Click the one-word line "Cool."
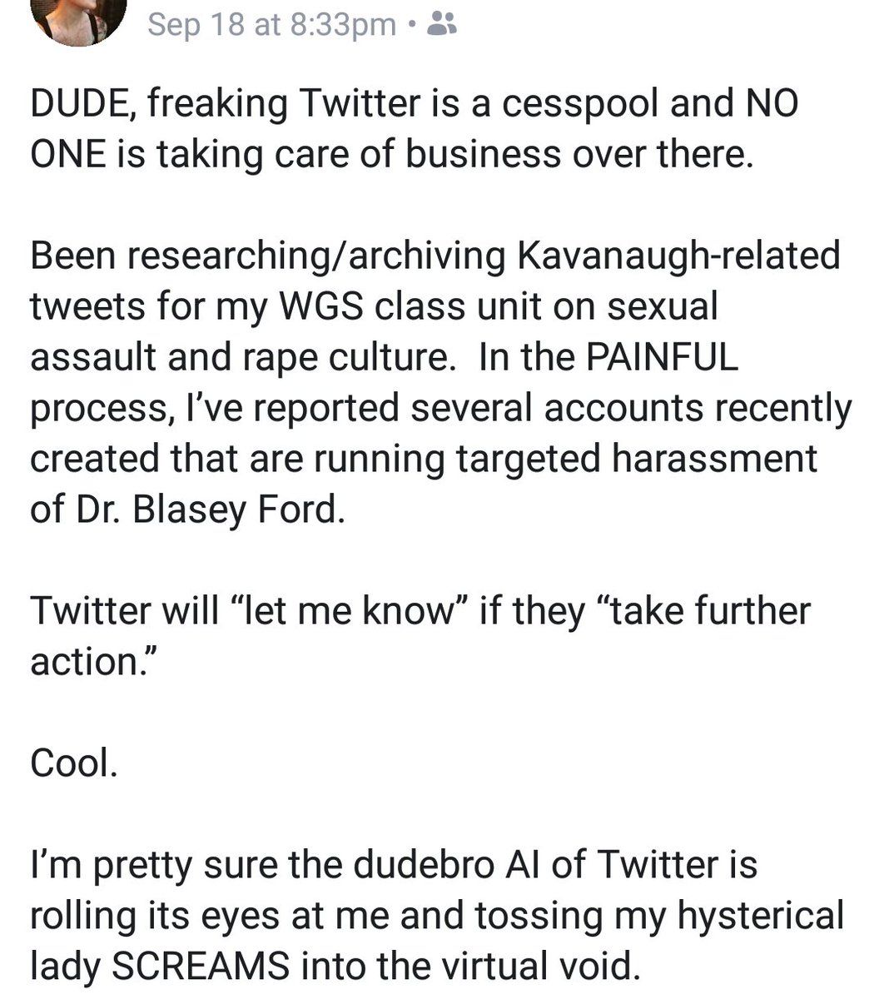The width and height of the screenshot is (884, 999). coord(73,763)
